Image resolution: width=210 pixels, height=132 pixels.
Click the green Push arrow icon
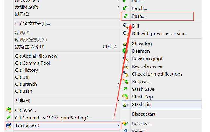[125, 16]
